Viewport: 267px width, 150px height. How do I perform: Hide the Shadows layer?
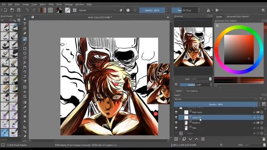click(176, 122)
